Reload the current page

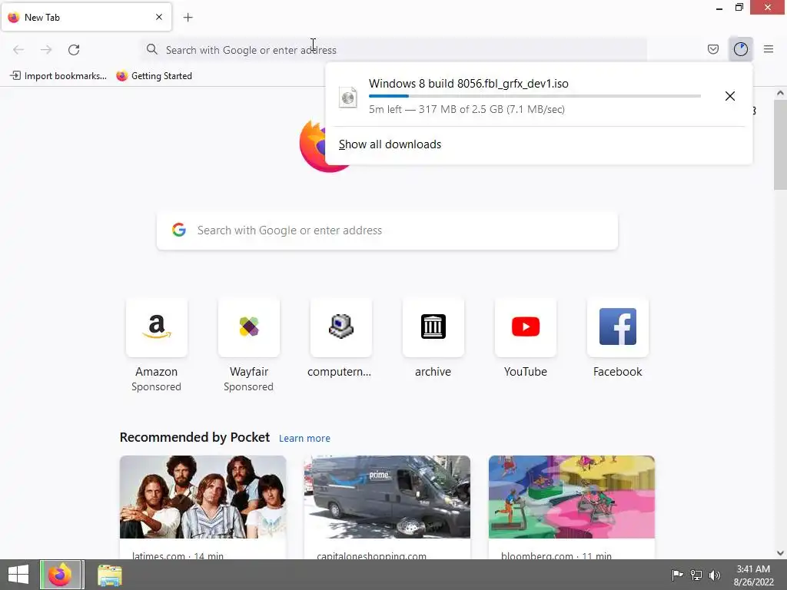(x=74, y=50)
